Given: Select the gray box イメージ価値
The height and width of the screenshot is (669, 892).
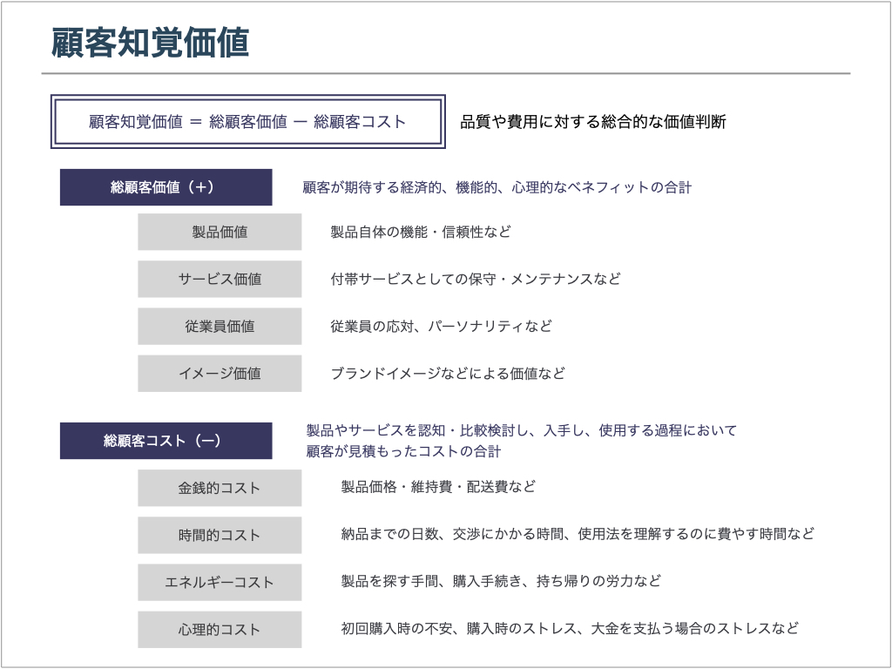Looking at the screenshot, I should coord(220,373).
